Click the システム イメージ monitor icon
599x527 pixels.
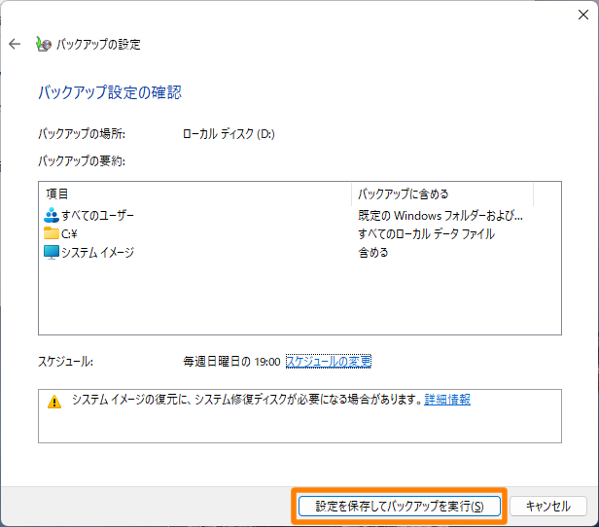pyautogui.click(x=52, y=252)
